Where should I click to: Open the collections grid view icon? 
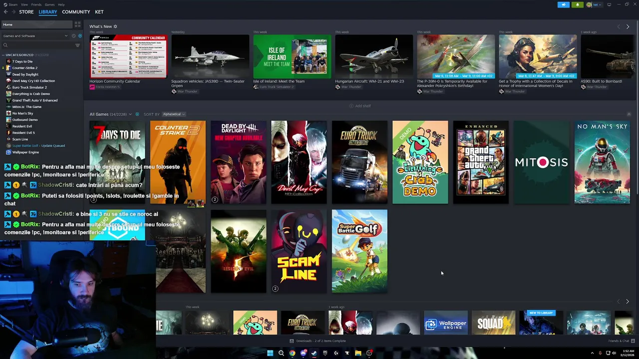tap(77, 24)
